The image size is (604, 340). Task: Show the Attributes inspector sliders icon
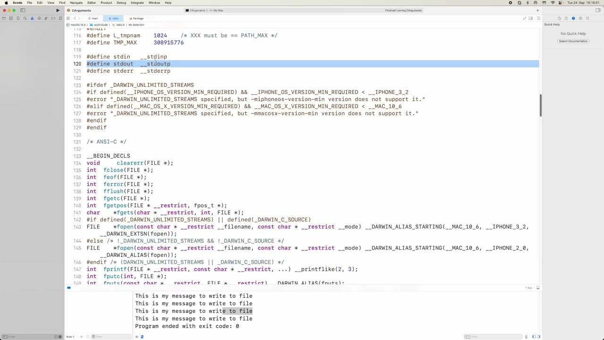point(587,18)
